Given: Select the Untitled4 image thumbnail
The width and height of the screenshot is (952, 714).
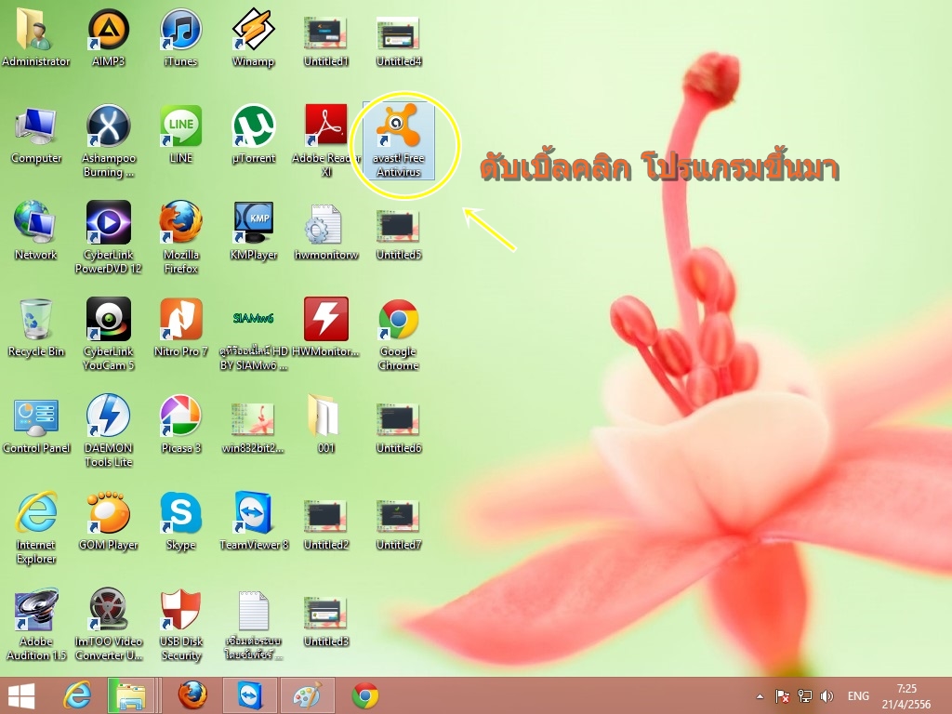Looking at the screenshot, I should click(x=398, y=41).
